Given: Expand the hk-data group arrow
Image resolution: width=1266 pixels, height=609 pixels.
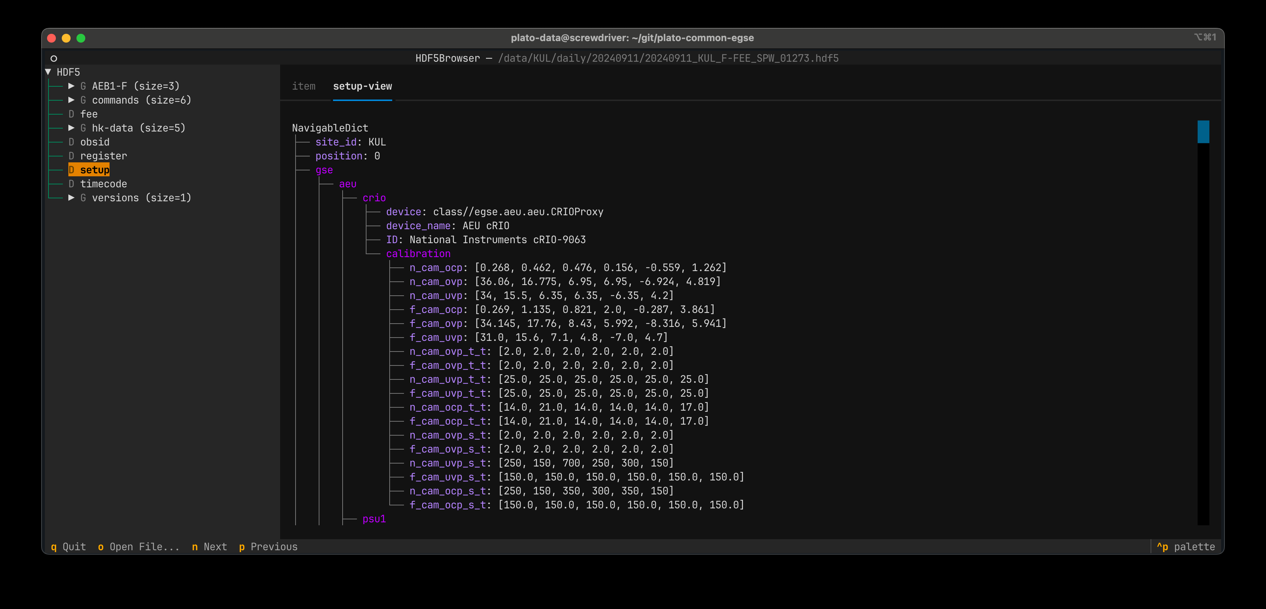Looking at the screenshot, I should 71,128.
